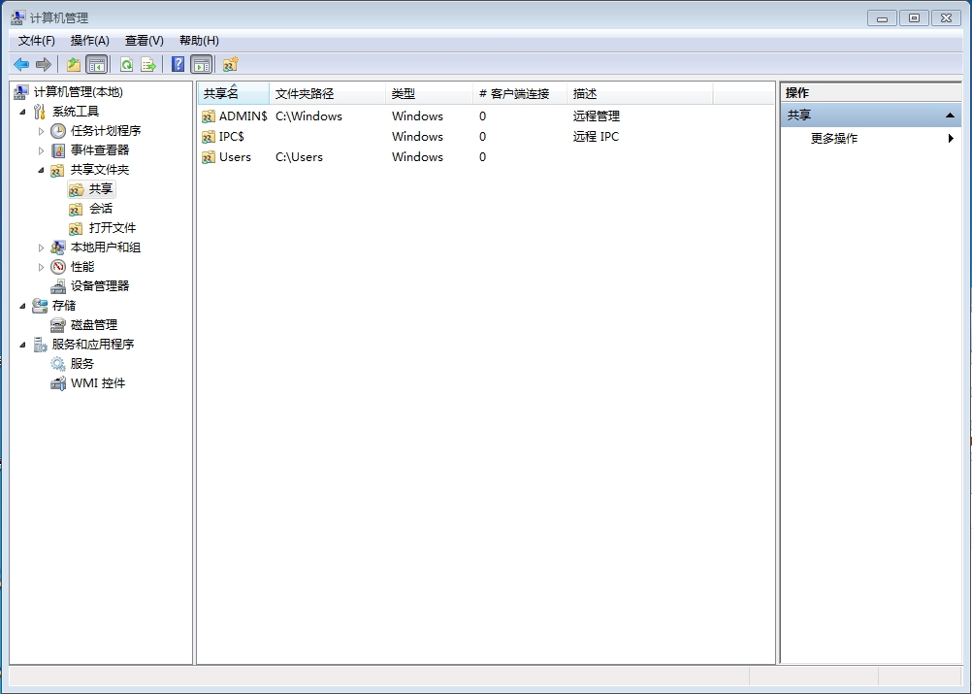Click the 打开文件 folder icon
The width and height of the screenshot is (972, 694).
click(x=76, y=228)
